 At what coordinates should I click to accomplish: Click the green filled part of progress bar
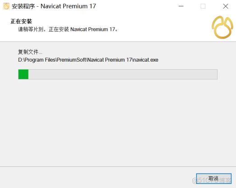(23, 74)
